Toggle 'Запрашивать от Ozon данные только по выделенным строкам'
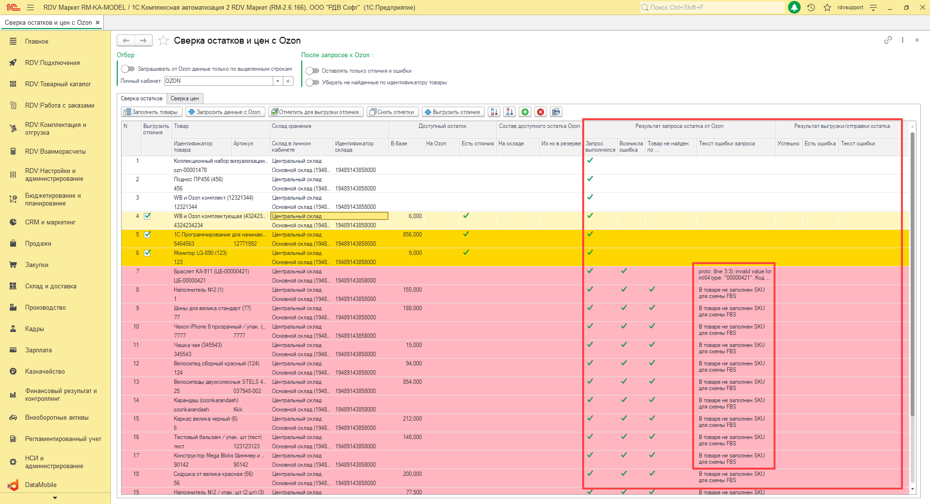This screenshot has height=504, width=930. pyautogui.click(x=128, y=69)
